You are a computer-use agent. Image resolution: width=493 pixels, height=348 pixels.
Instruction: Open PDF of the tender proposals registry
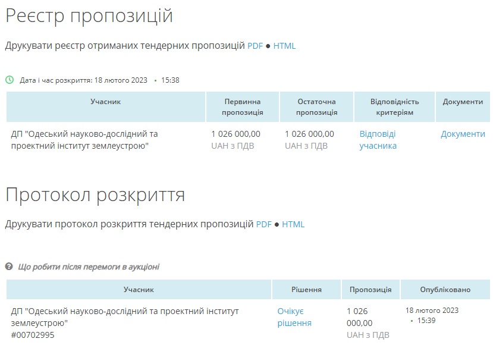point(255,46)
